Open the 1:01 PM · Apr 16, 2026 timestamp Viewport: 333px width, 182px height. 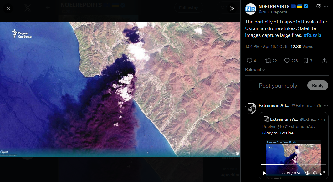(x=266, y=47)
